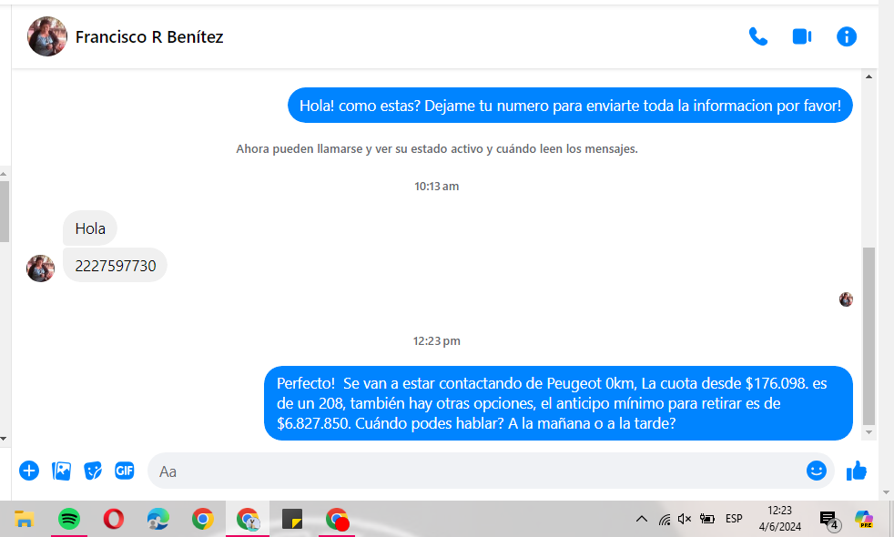Open the Opera browser from taskbar

click(x=114, y=519)
